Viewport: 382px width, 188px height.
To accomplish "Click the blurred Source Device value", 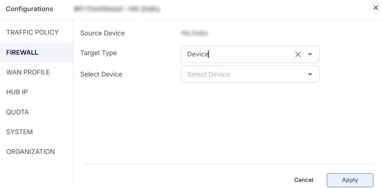I will 194,33.
